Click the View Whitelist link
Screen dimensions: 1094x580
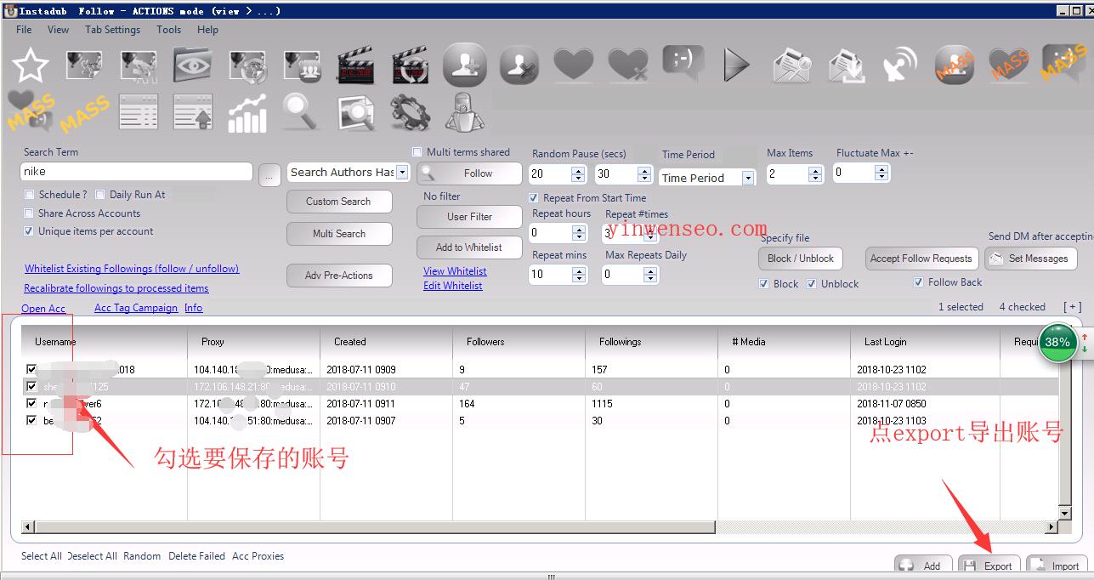coord(455,271)
